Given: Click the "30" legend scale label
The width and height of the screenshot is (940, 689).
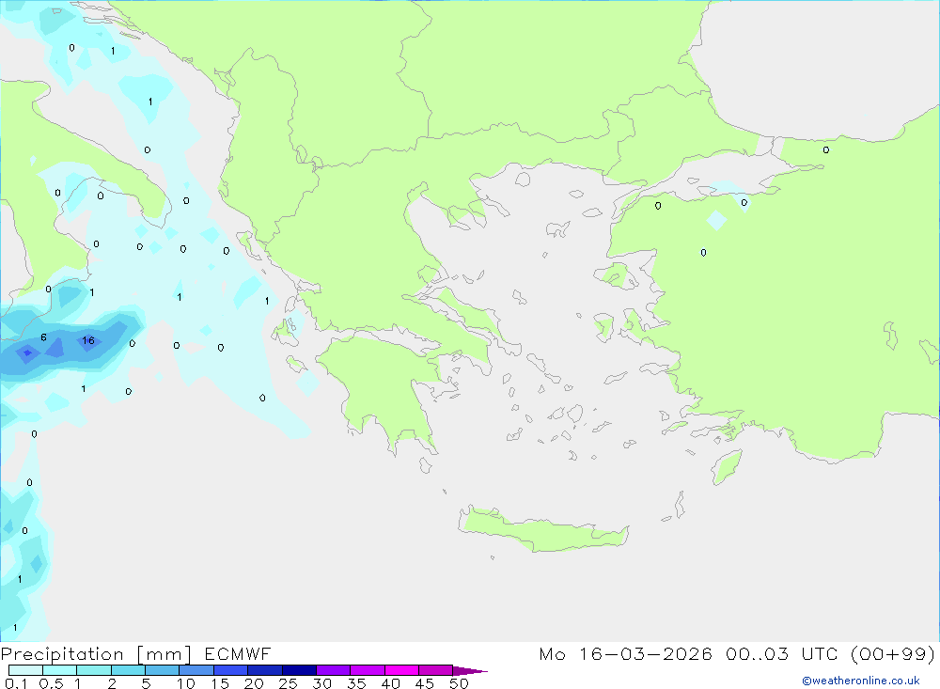Looking at the screenshot, I should tap(322, 683).
